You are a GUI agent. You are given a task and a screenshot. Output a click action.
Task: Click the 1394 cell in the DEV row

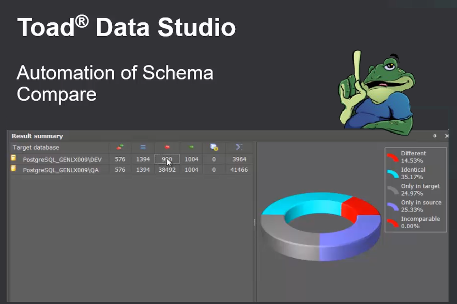coord(143,159)
